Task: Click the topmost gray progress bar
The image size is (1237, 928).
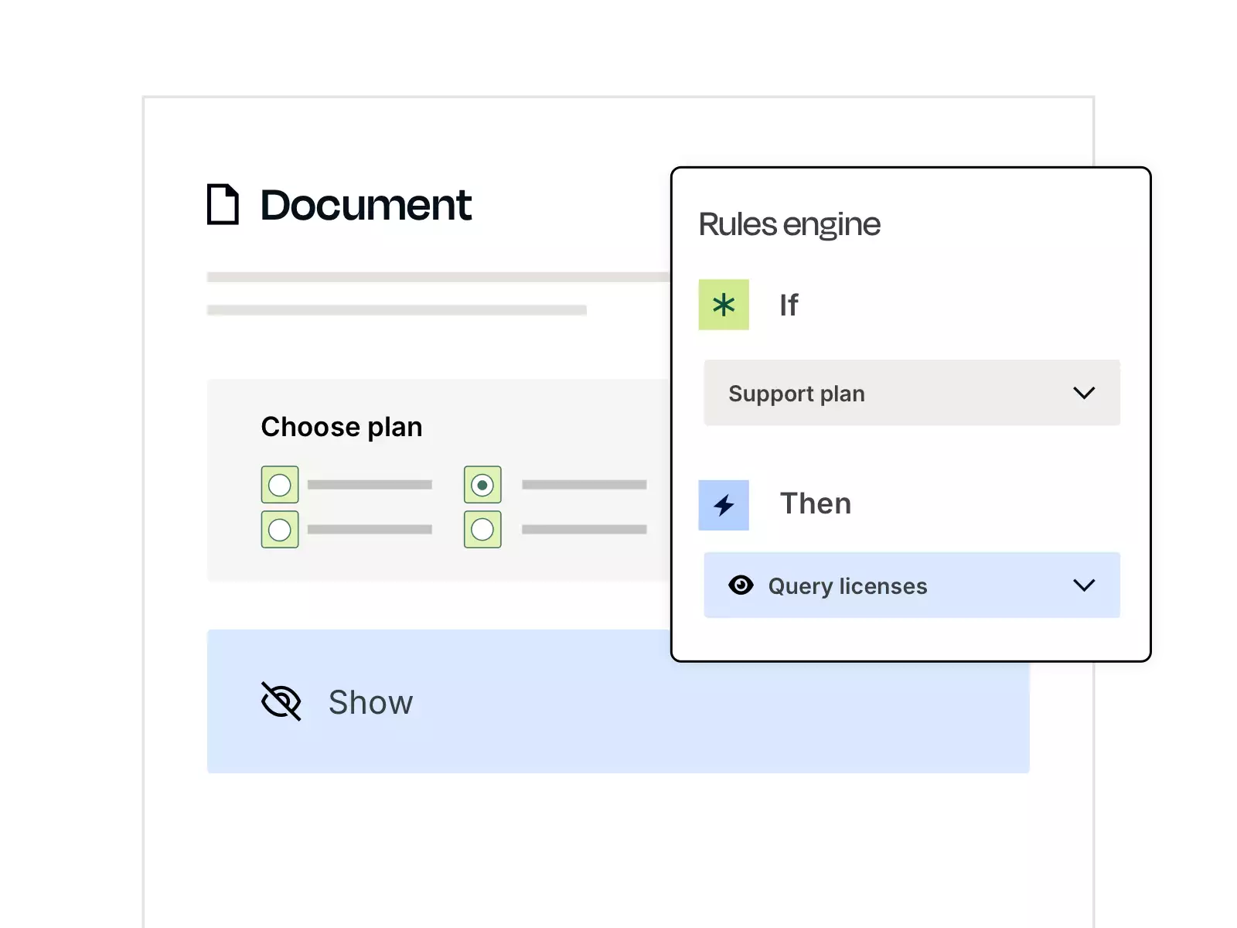Action: (438, 276)
